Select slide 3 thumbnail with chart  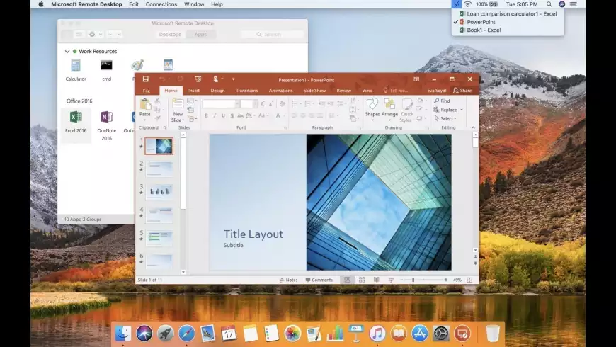coord(159,191)
